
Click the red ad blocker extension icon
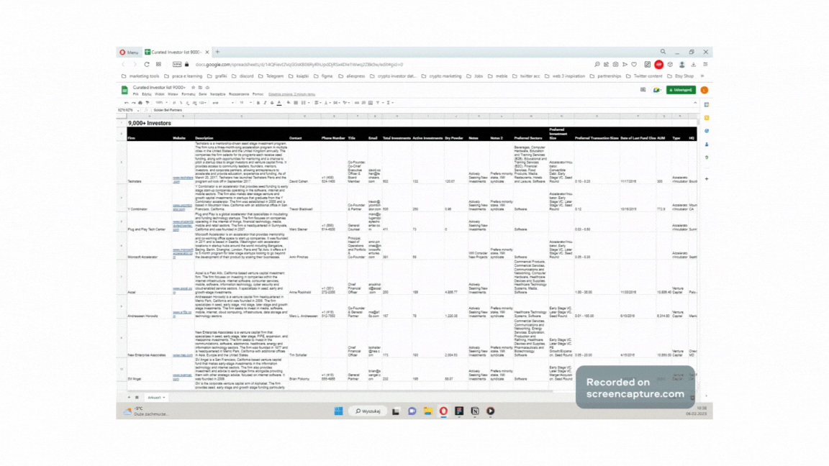click(658, 65)
